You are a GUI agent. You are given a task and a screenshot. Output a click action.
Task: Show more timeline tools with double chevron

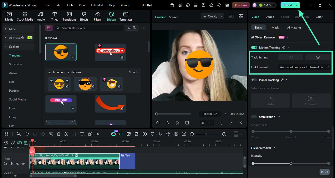(x=98, y=134)
